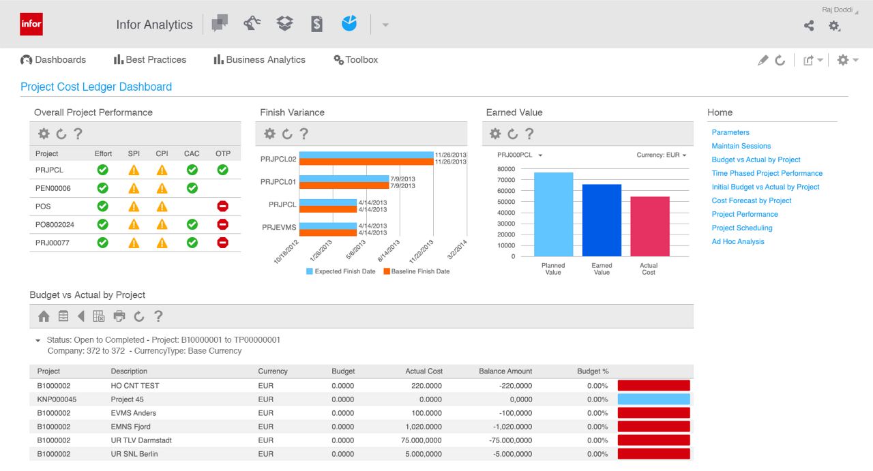
Task: Click the Planned Value bar in chart
Action: pos(553,215)
